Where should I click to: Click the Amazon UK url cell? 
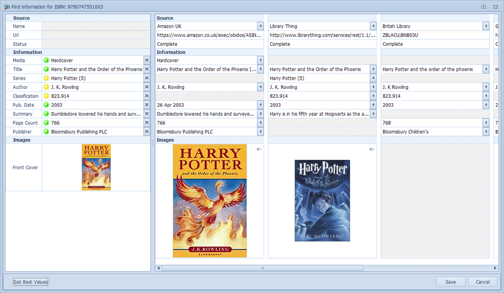click(209, 35)
